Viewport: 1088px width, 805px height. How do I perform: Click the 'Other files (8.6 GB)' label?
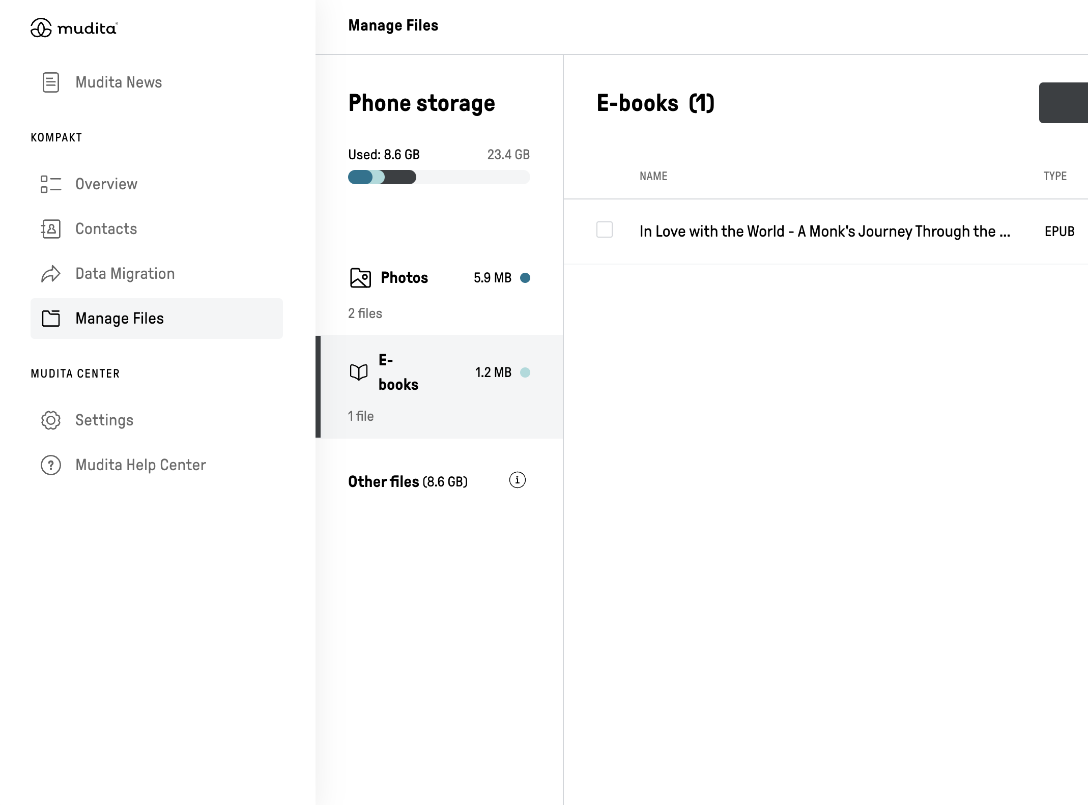[x=408, y=482]
